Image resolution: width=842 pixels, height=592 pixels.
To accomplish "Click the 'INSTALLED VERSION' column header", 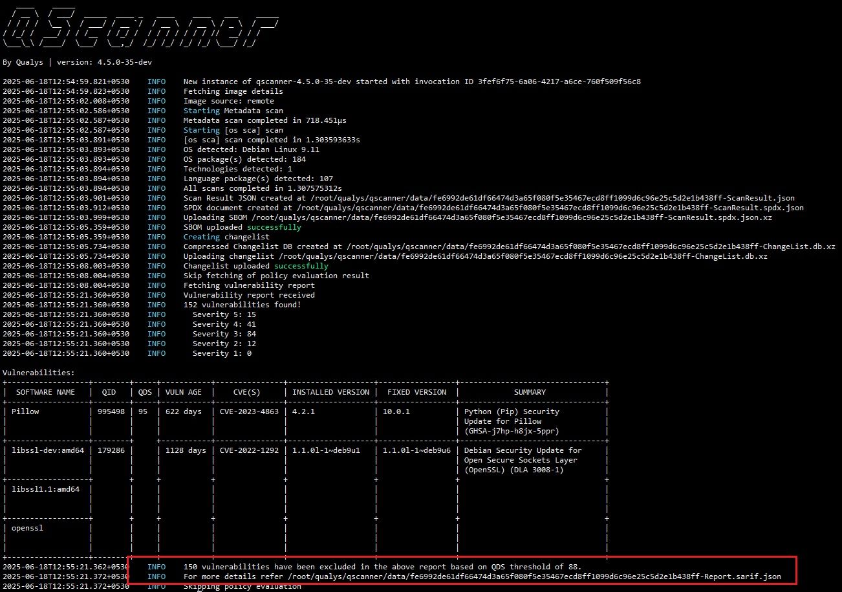I will tap(330, 392).
